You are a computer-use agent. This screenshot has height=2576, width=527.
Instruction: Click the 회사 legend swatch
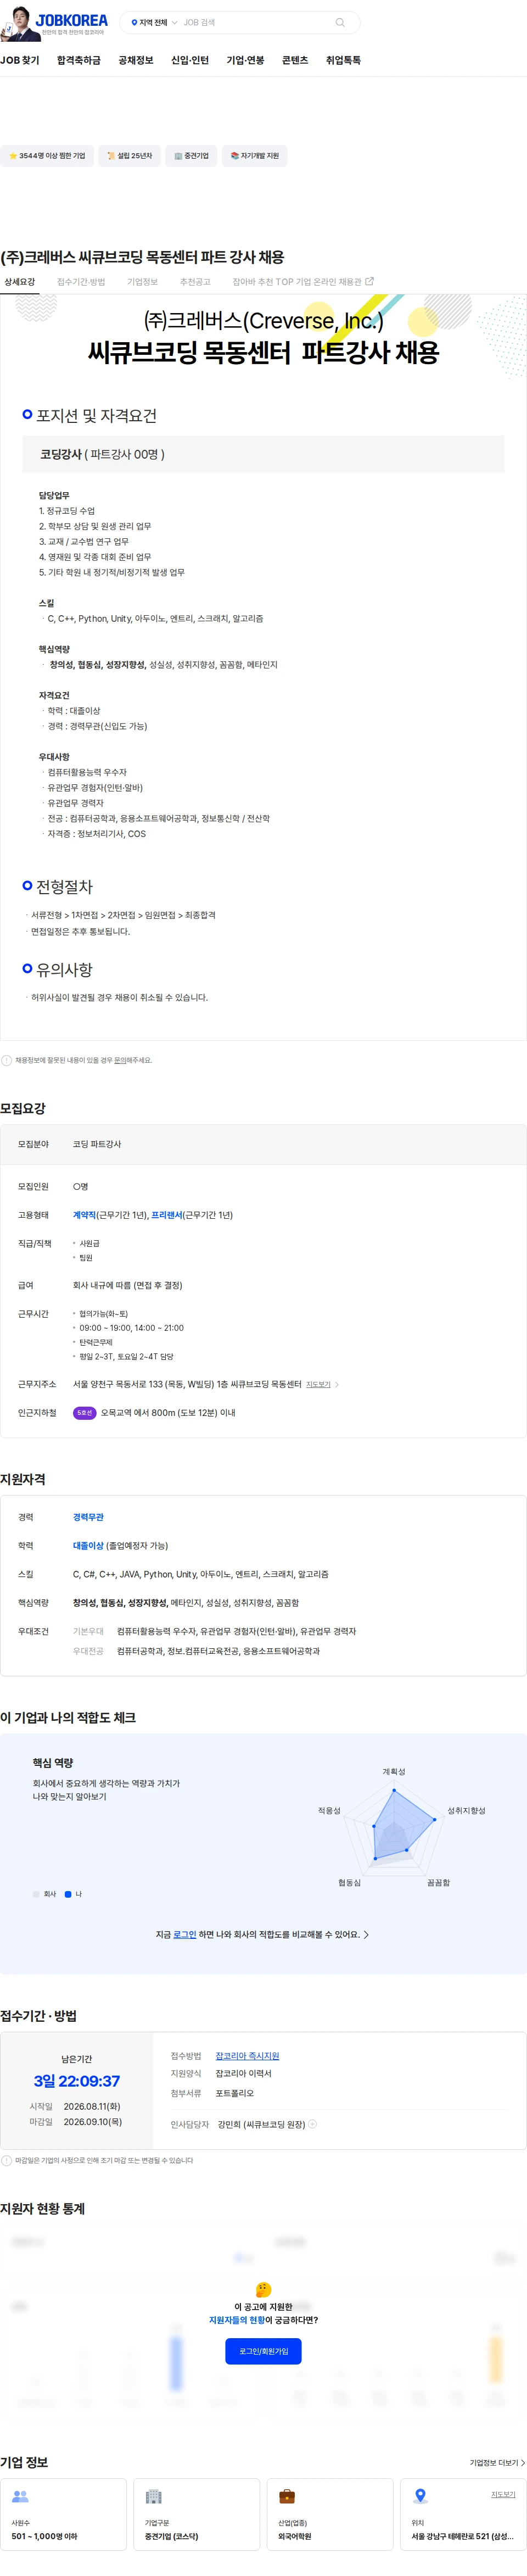pyautogui.click(x=36, y=1894)
